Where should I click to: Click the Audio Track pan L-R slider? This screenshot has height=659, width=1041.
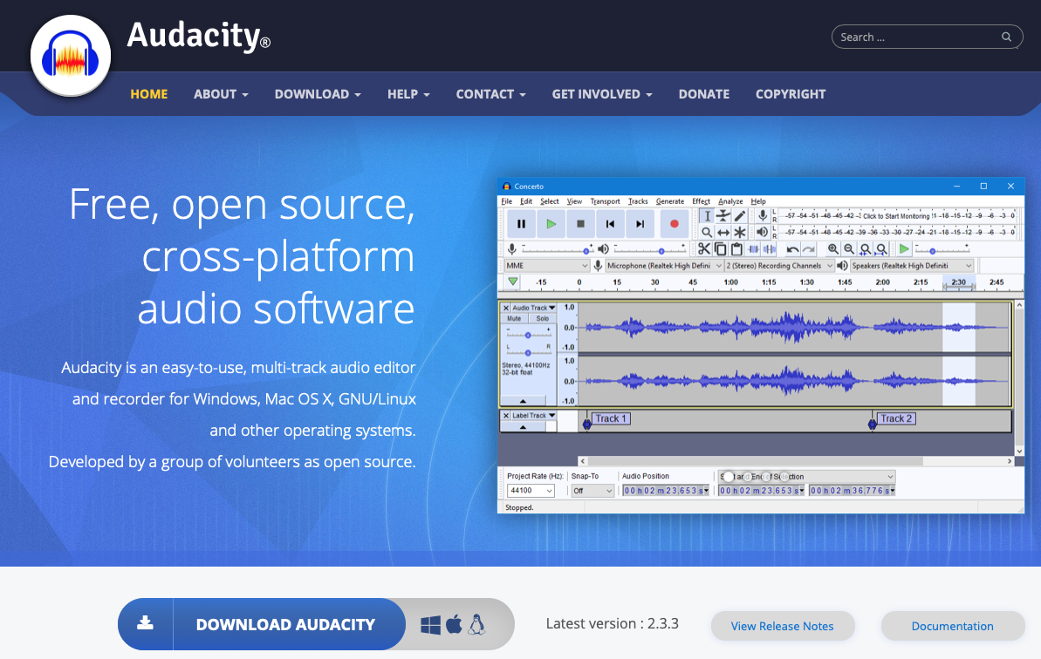pyautogui.click(x=528, y=352)
